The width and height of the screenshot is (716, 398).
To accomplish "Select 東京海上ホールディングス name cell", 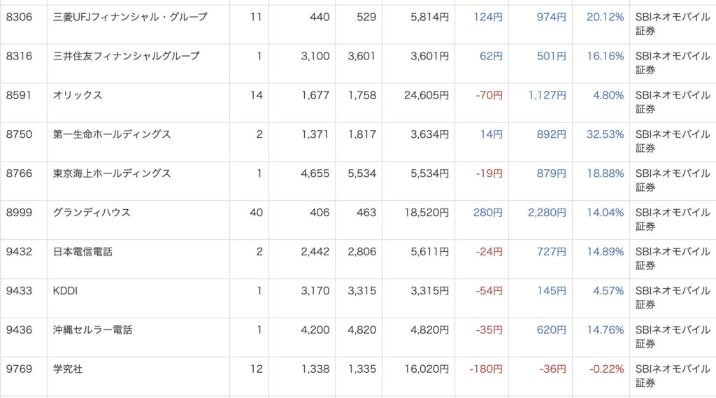I will point(112,173).
